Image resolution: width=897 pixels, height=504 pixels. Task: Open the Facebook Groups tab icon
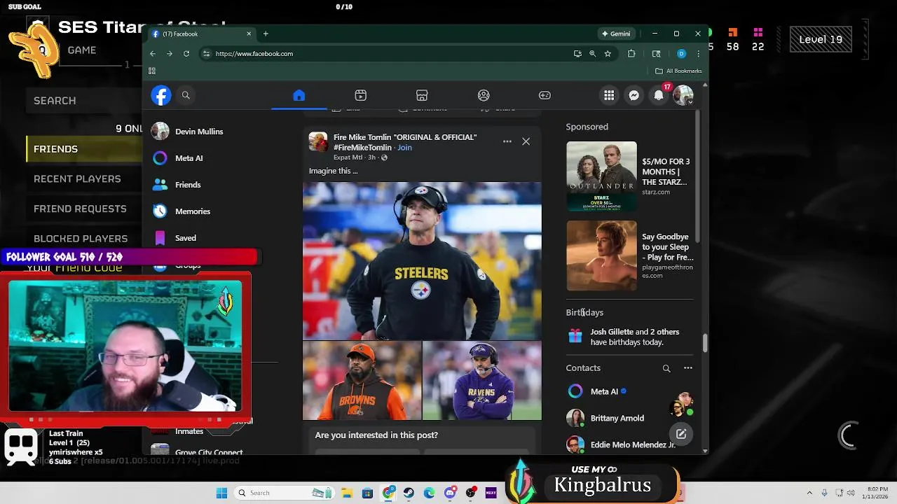[x=484, y=95]
